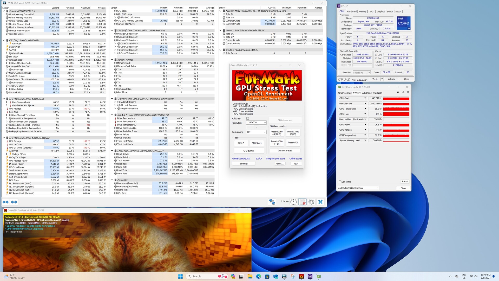Click the FurMark icon in taskbar

coord(301,276)
